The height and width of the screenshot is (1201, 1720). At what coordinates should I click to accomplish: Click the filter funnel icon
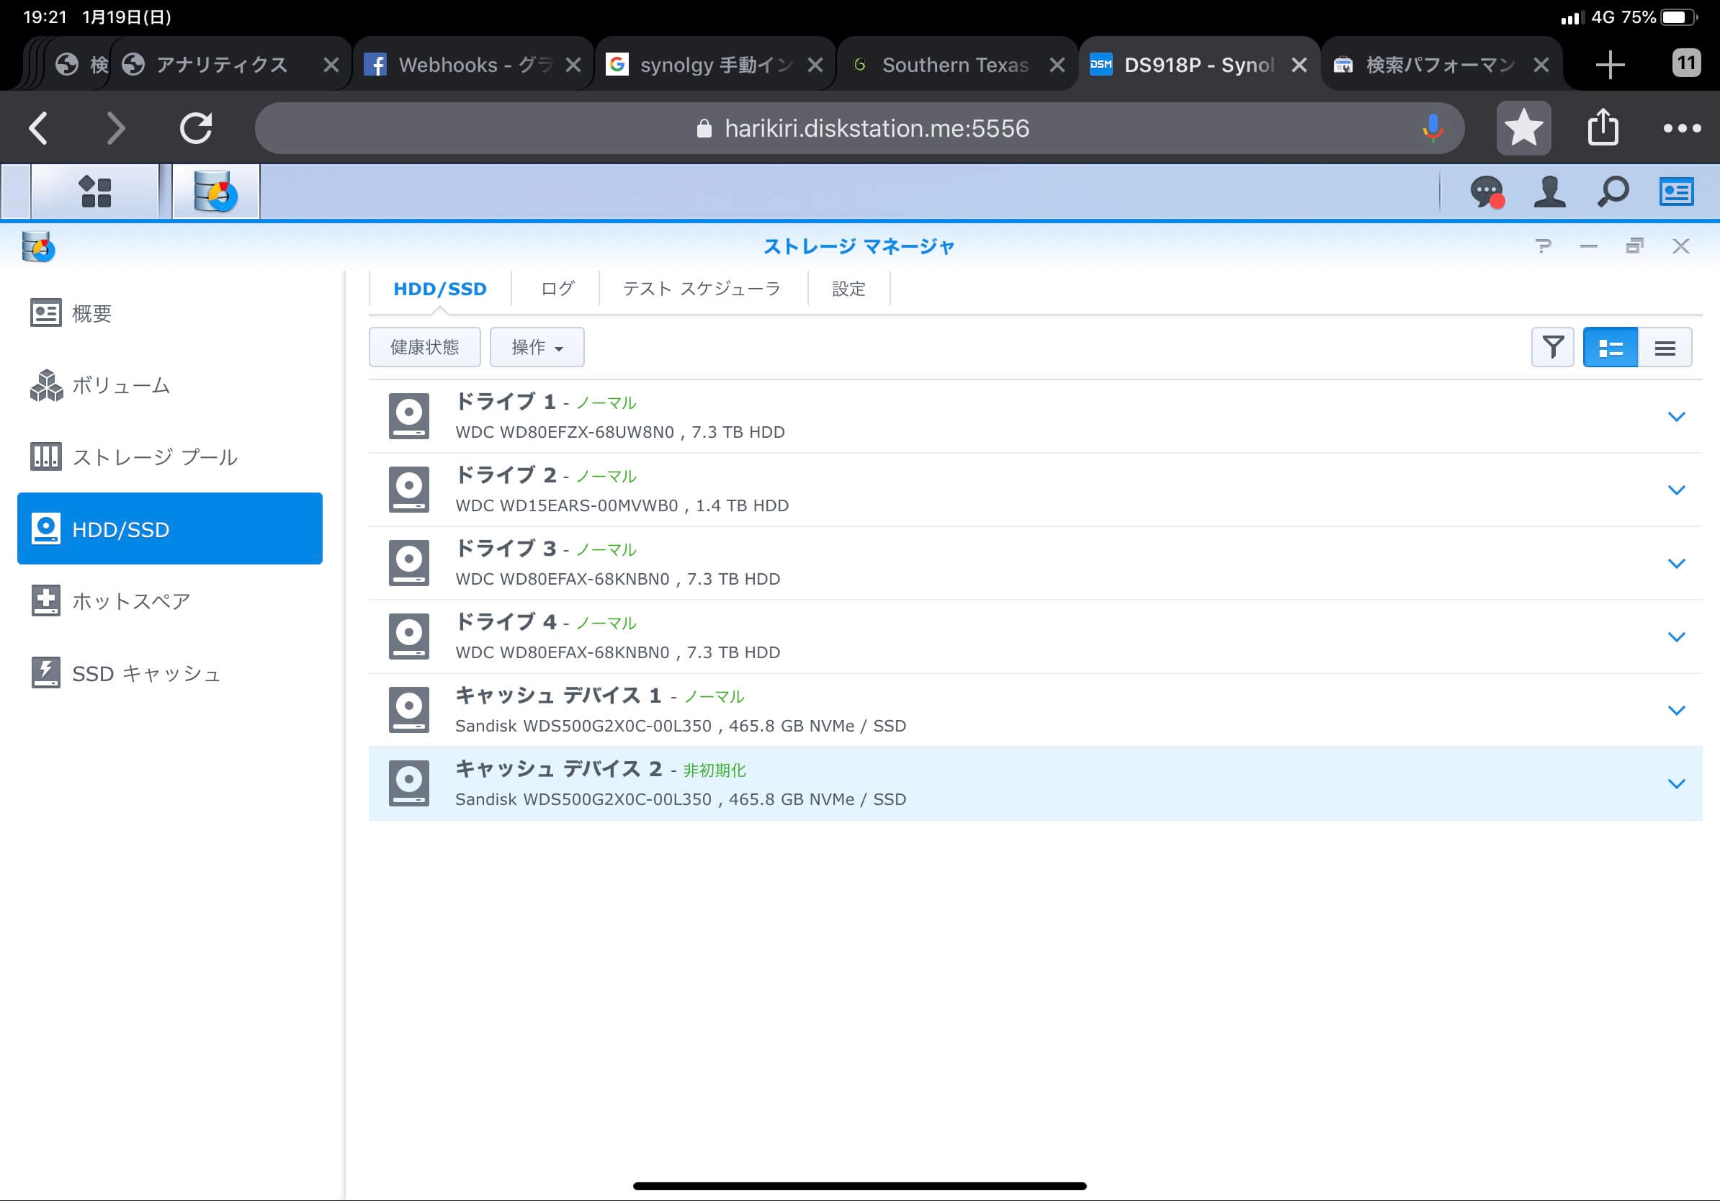1552,348
